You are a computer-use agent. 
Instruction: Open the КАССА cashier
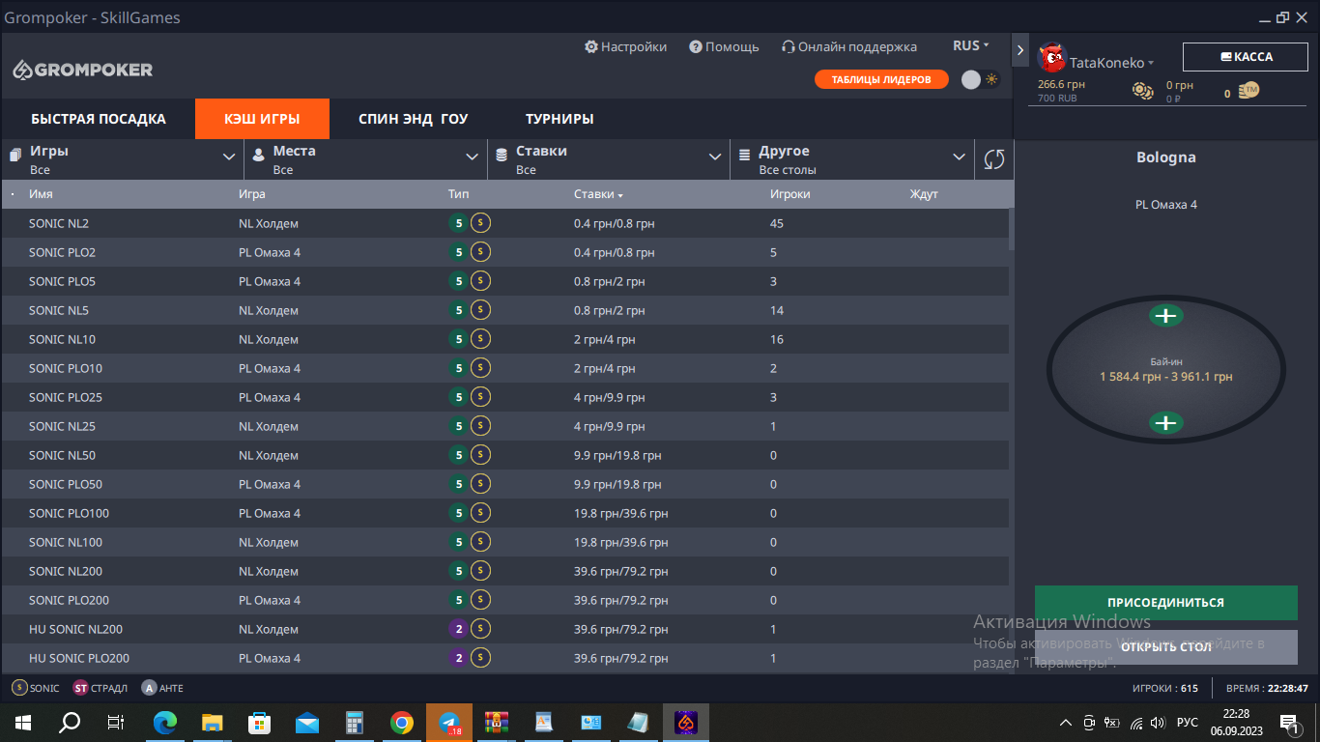[1246, 57]
